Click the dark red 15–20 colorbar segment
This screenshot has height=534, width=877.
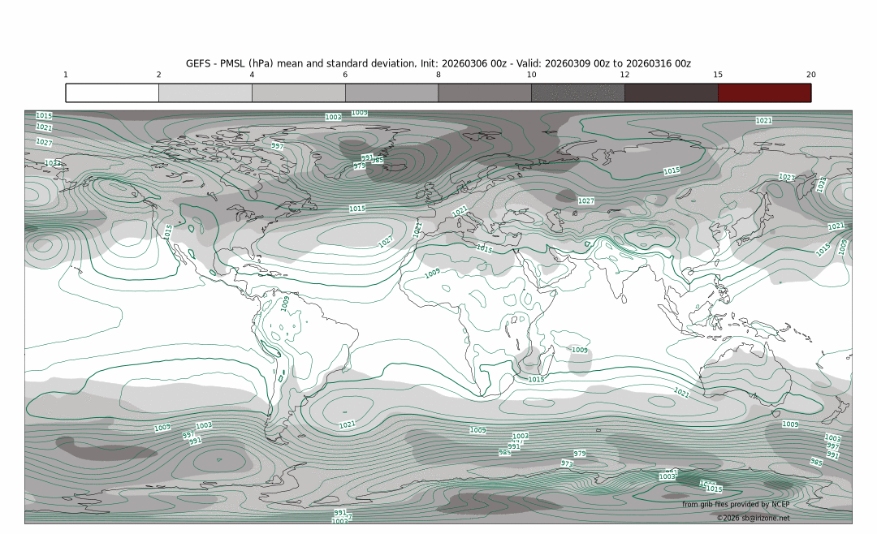[x=764, y=93]
